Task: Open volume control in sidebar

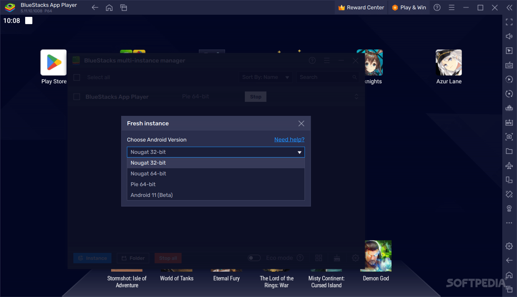Action: (509, 36)
